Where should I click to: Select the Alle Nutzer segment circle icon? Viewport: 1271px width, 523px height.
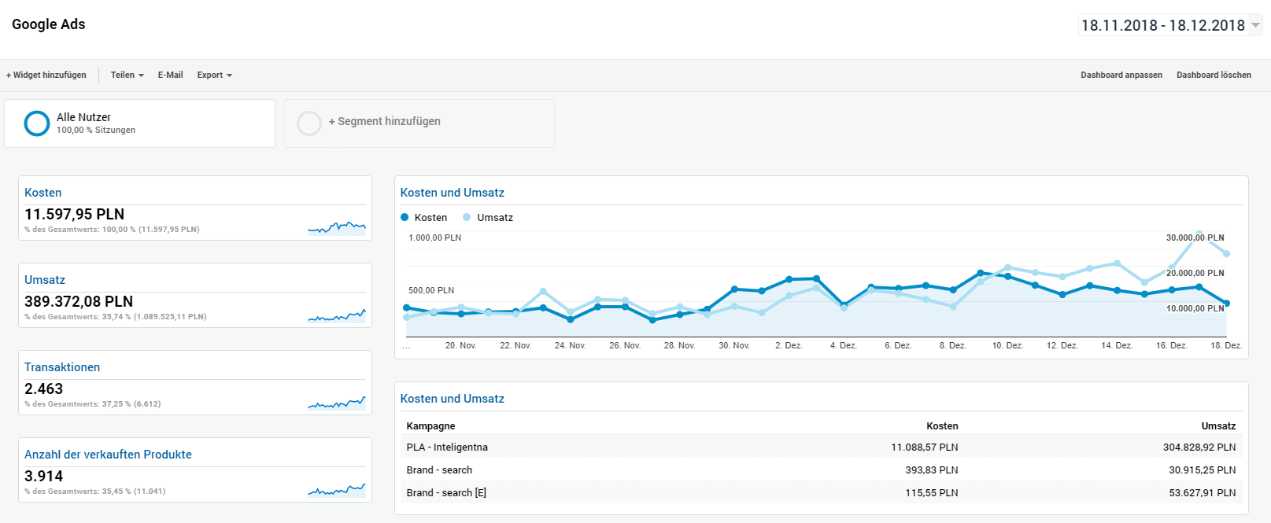(37, 123)
